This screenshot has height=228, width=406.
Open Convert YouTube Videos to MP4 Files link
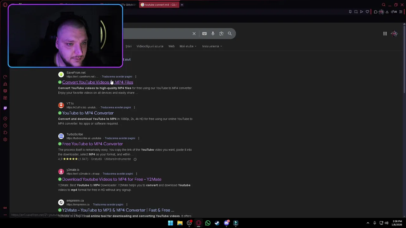click(97, 82)
